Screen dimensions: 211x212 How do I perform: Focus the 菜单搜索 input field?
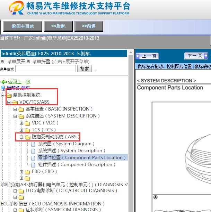pos(46,69)
